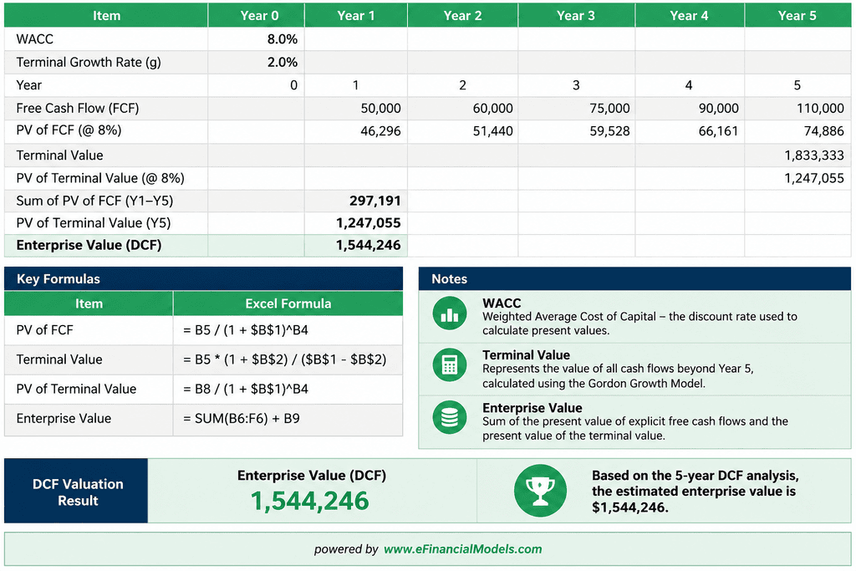856x571 pixels.
Task: Click the Terminal Value calculator icon
Action: [x=449, y=365]
